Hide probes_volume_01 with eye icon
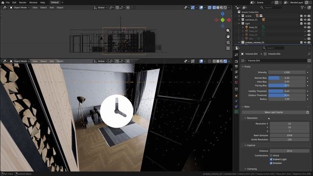 pyautogui.click(x=305, y=43)
